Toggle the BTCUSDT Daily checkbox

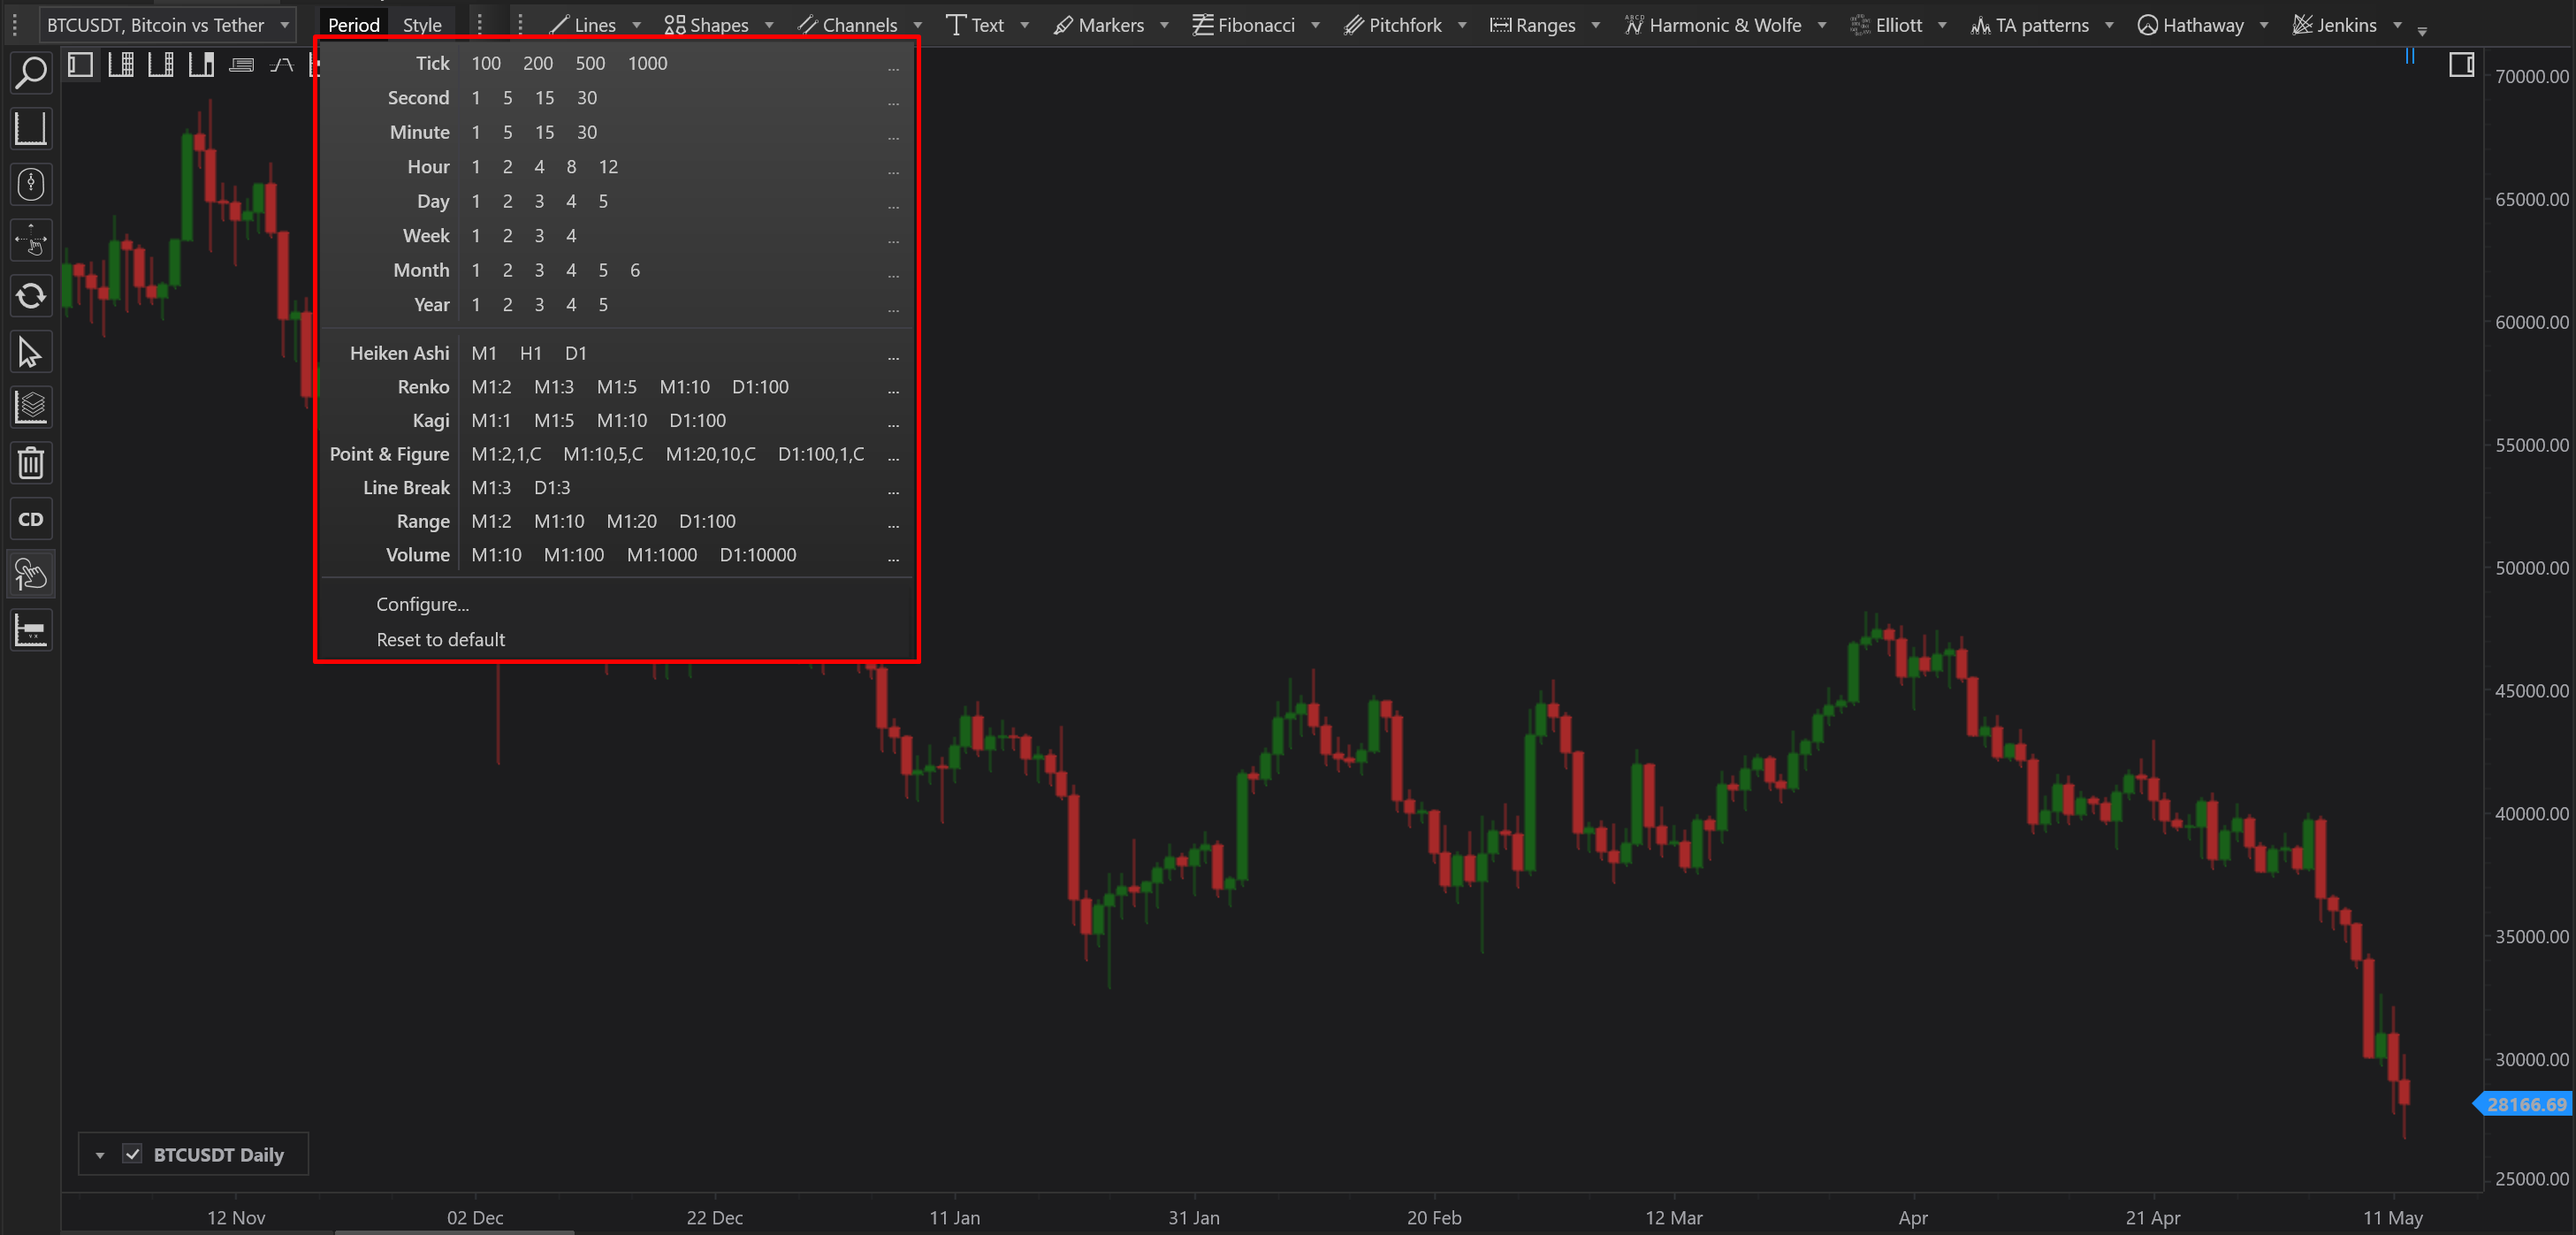(x=132, y=1154)
